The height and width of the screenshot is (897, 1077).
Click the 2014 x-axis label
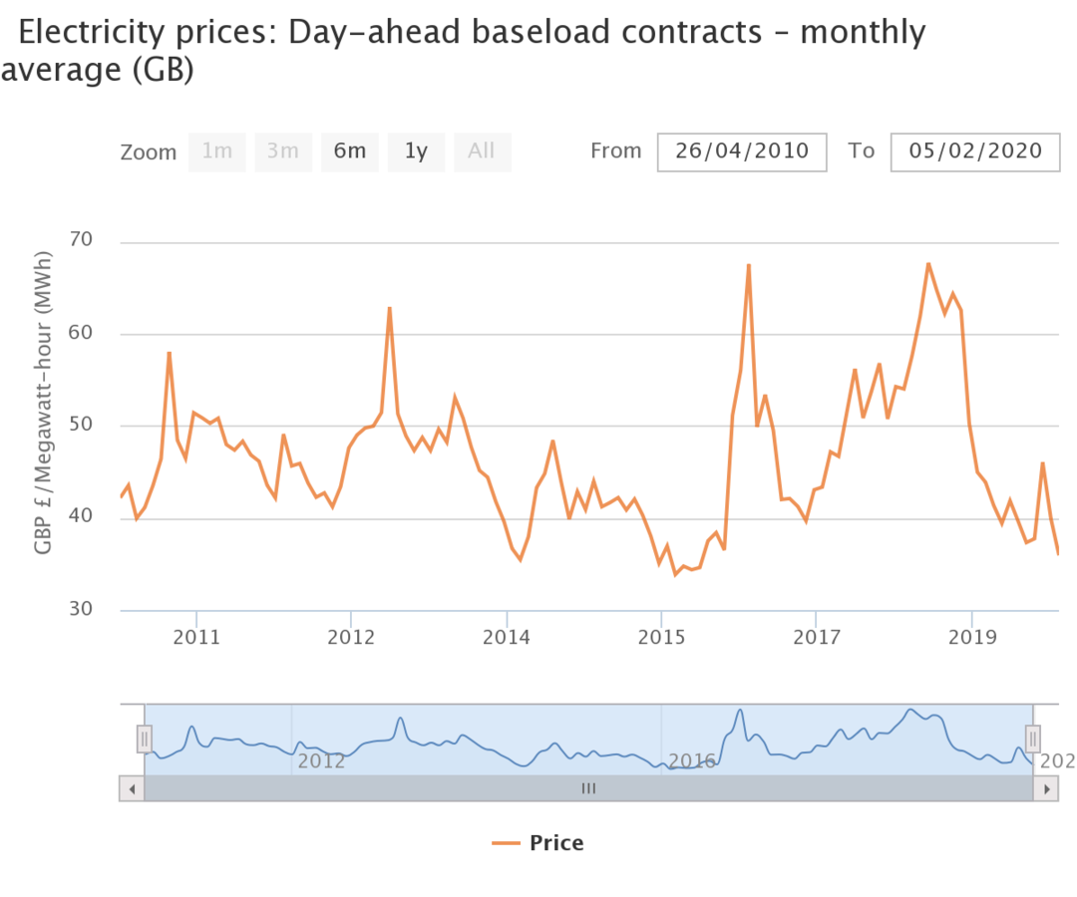507,636
